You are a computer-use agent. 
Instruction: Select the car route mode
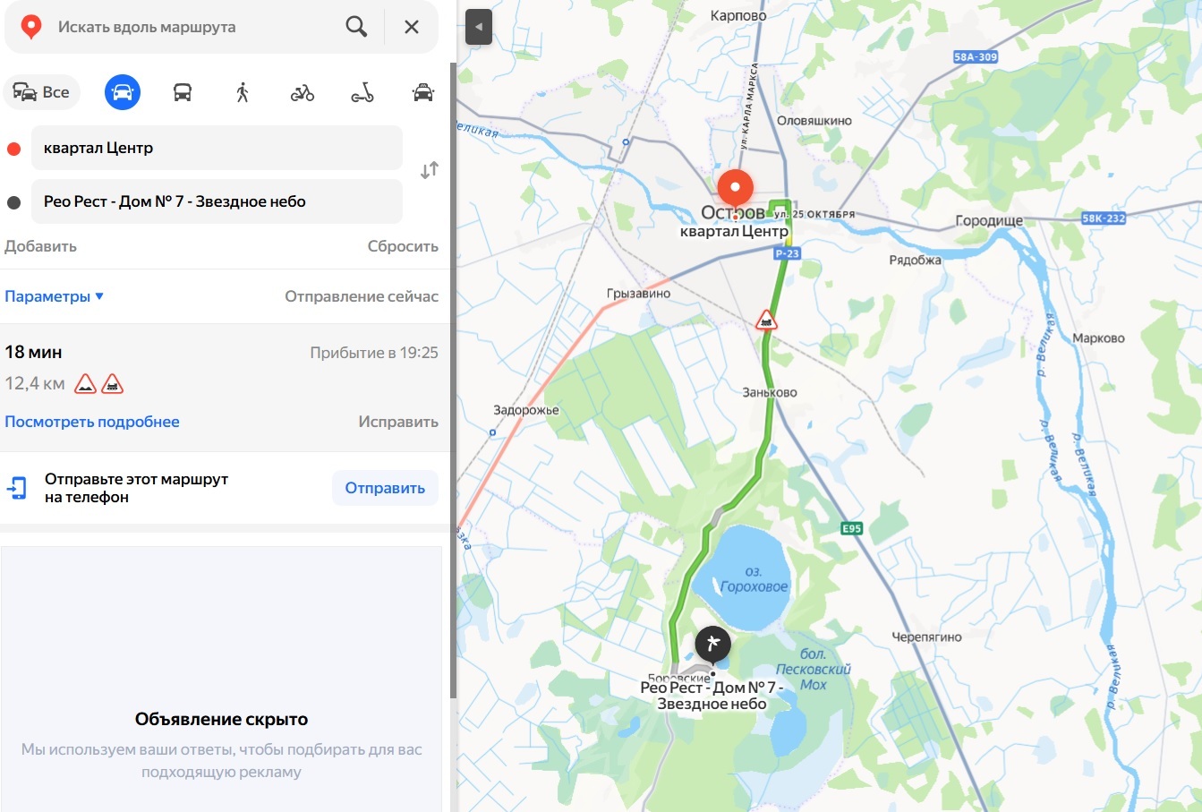point(123,92)
